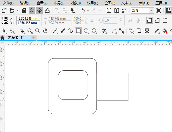The image size is (172, 132).
Task: Select the Dimension line tool
Action: (114, 31)
